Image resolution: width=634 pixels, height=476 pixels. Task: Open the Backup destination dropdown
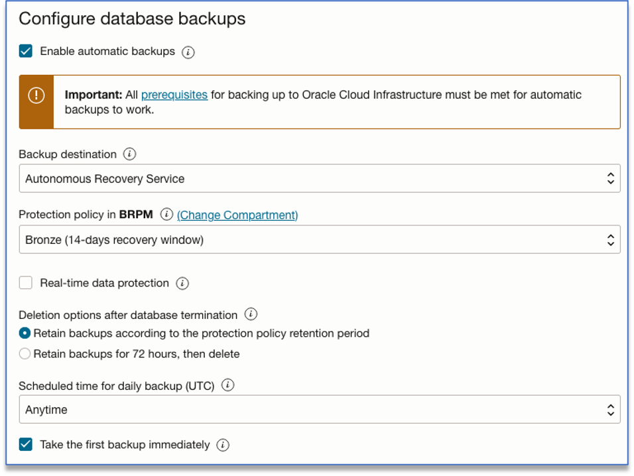pos(319,179)
